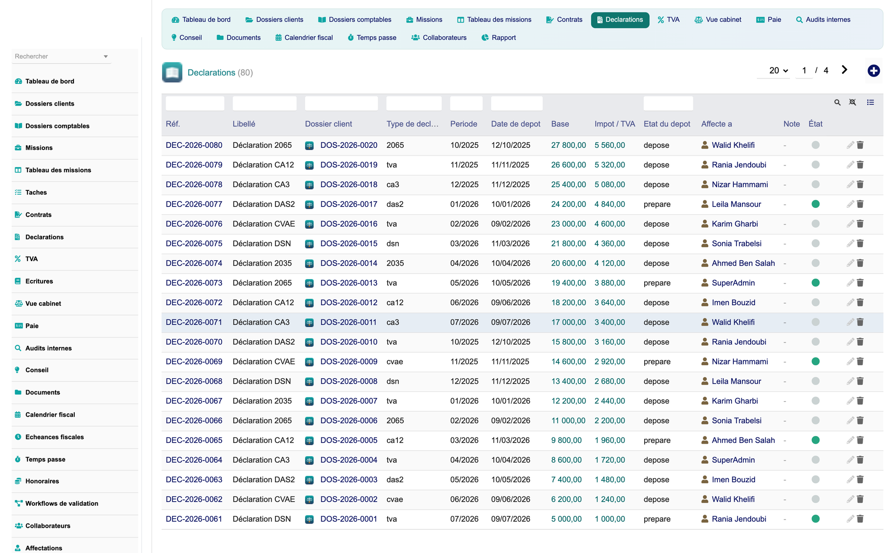893x553 pixels.
Task: Click the user icon beside Leila Mansour in DEC-2026-0077 row
Action: click(705, 204)
